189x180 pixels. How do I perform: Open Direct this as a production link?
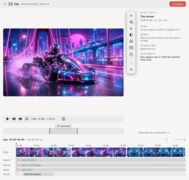154,133
